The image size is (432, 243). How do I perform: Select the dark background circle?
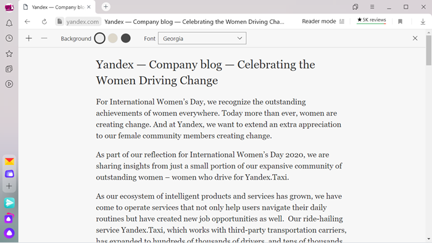pyautogui.click(x=126, y=38)
